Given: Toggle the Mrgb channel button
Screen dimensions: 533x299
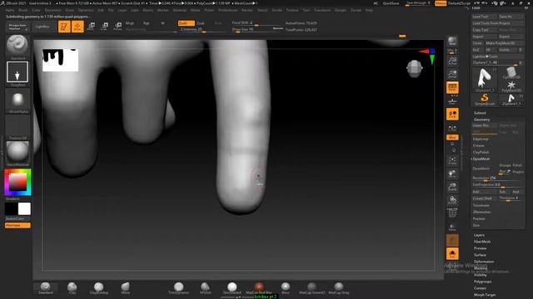Looking at the screenshot, I should 130,23.
